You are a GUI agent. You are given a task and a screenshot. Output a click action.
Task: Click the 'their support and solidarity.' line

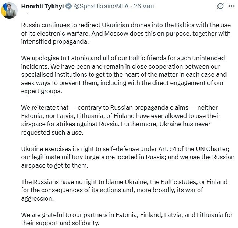click(x=60, y=223)
